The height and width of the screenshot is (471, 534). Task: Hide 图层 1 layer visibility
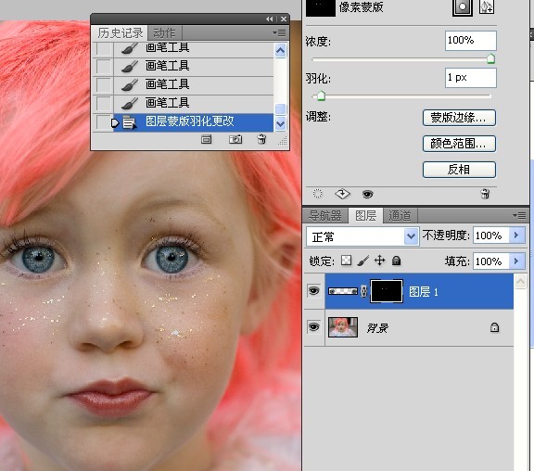click(x=313, y=291)
